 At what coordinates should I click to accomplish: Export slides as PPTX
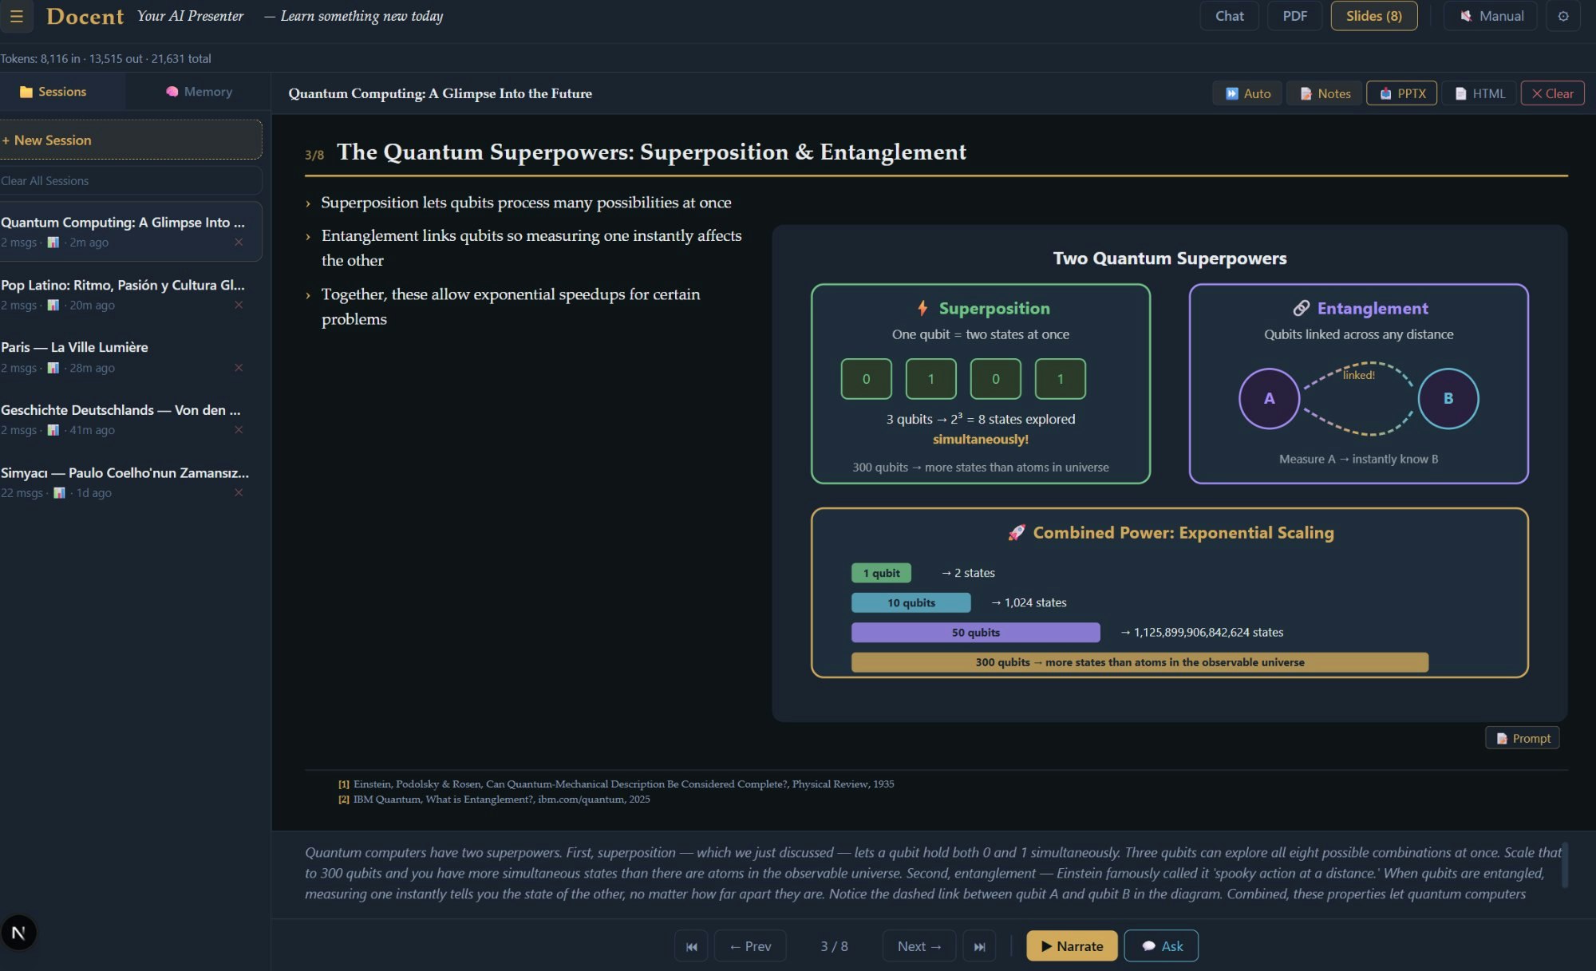[1402, 93]
